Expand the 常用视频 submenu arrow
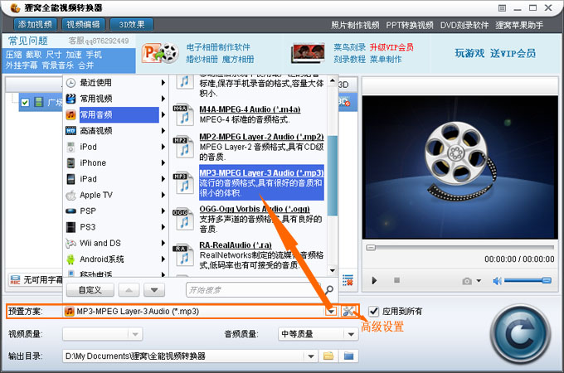This screenshot has height=373, width=564. [163, 99]
